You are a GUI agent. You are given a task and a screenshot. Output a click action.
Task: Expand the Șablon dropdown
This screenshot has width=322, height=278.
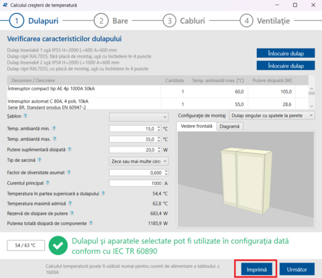click(139, 117)
